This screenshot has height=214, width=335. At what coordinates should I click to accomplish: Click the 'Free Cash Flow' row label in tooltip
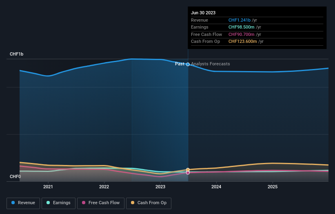click(x=206, y=34)
